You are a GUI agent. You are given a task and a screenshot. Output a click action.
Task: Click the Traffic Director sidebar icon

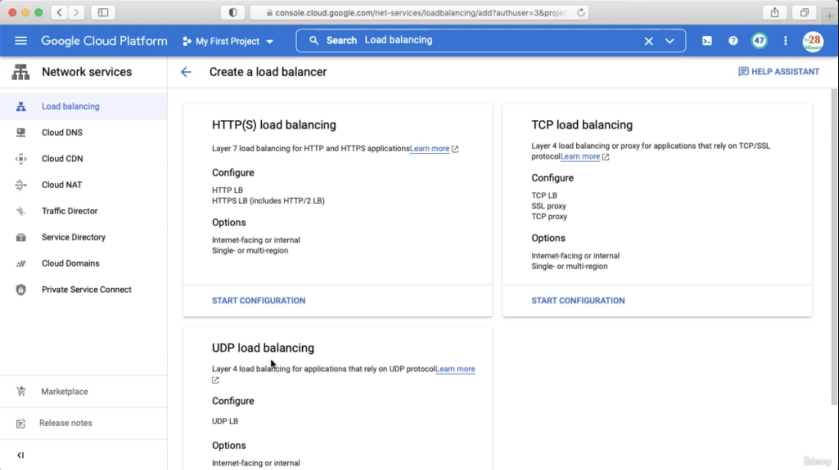[21, 211]
